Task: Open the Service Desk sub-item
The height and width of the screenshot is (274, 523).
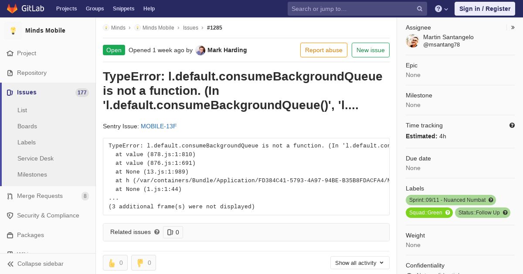Action: click(35, 158)
